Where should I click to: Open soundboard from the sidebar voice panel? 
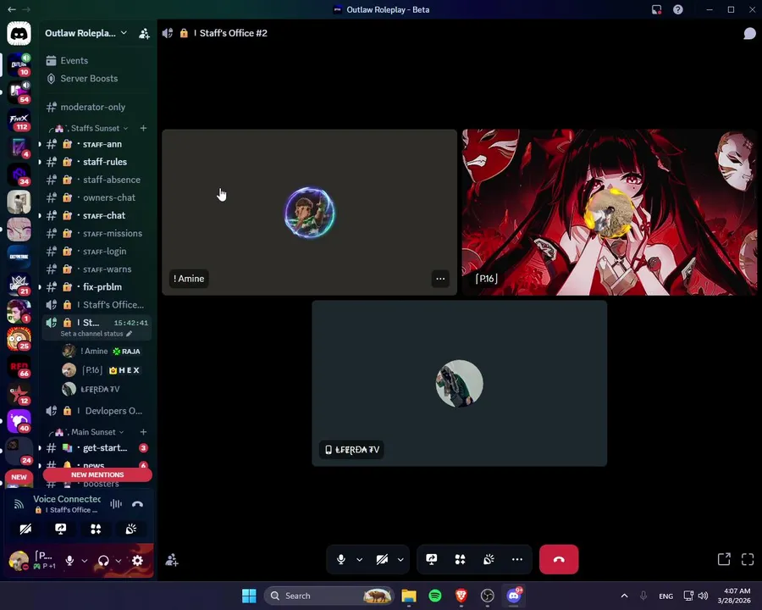pyautogui.click(x=130, y=529)
